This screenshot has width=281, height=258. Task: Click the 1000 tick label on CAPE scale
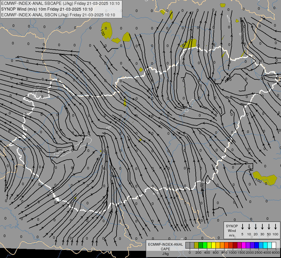pyautogui.click(x=232, y=253)
